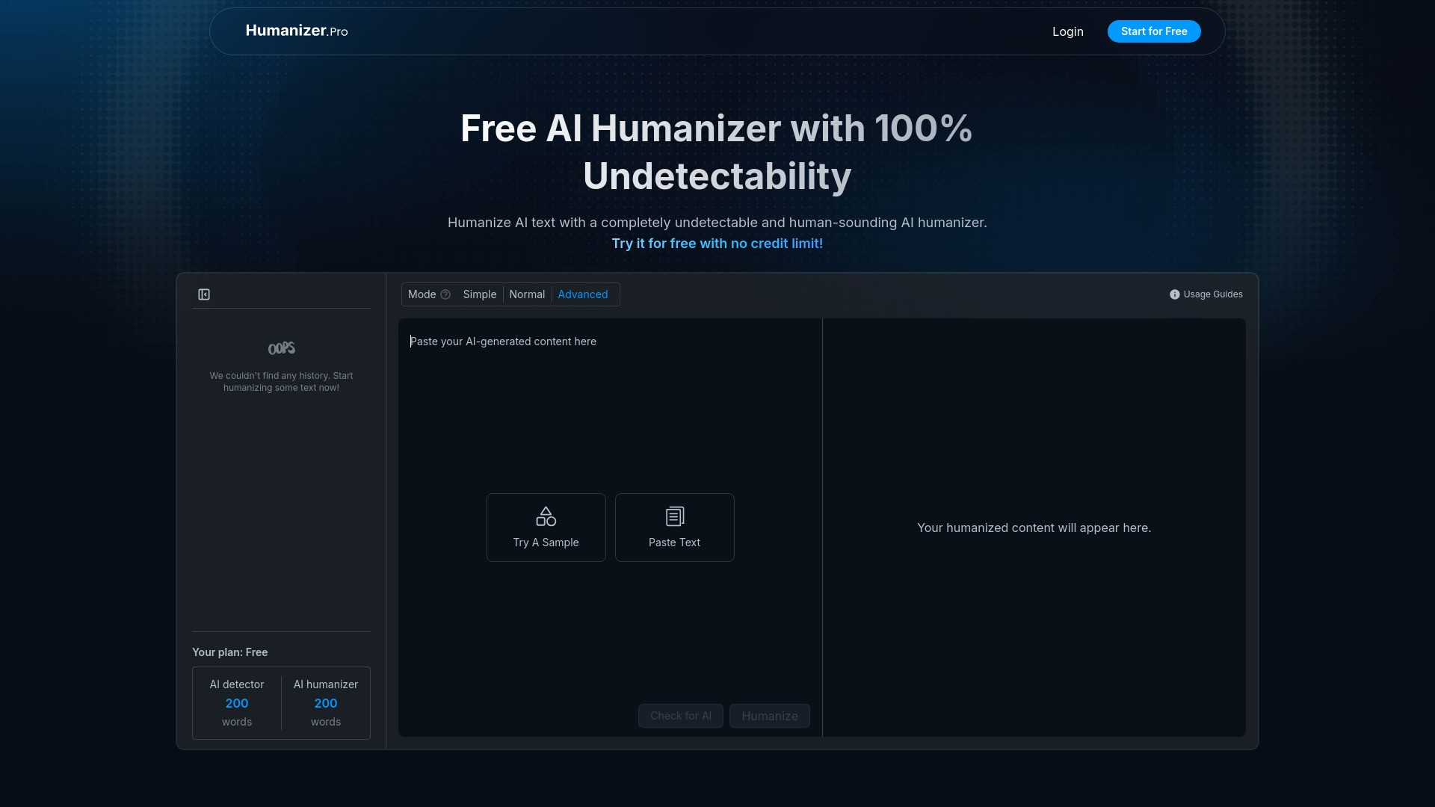Open the Usage Guides panel
Image resolution: width=1435 pixels, height=807 pixels.
point(1212,294)
